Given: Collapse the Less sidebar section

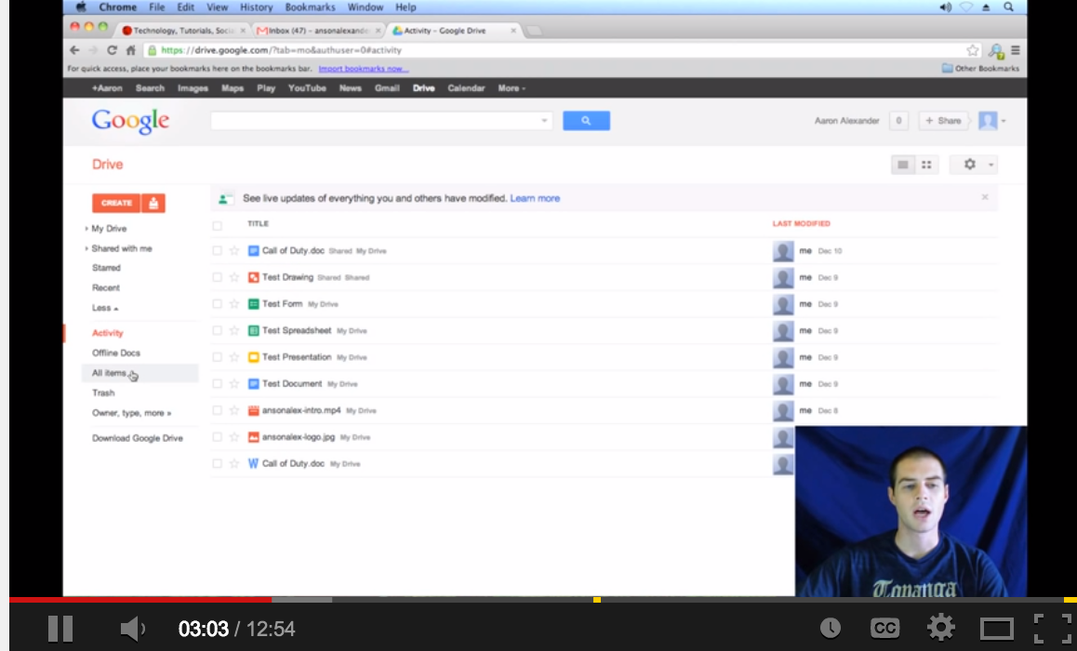Looking at the screenshot, I should point(105,308).
